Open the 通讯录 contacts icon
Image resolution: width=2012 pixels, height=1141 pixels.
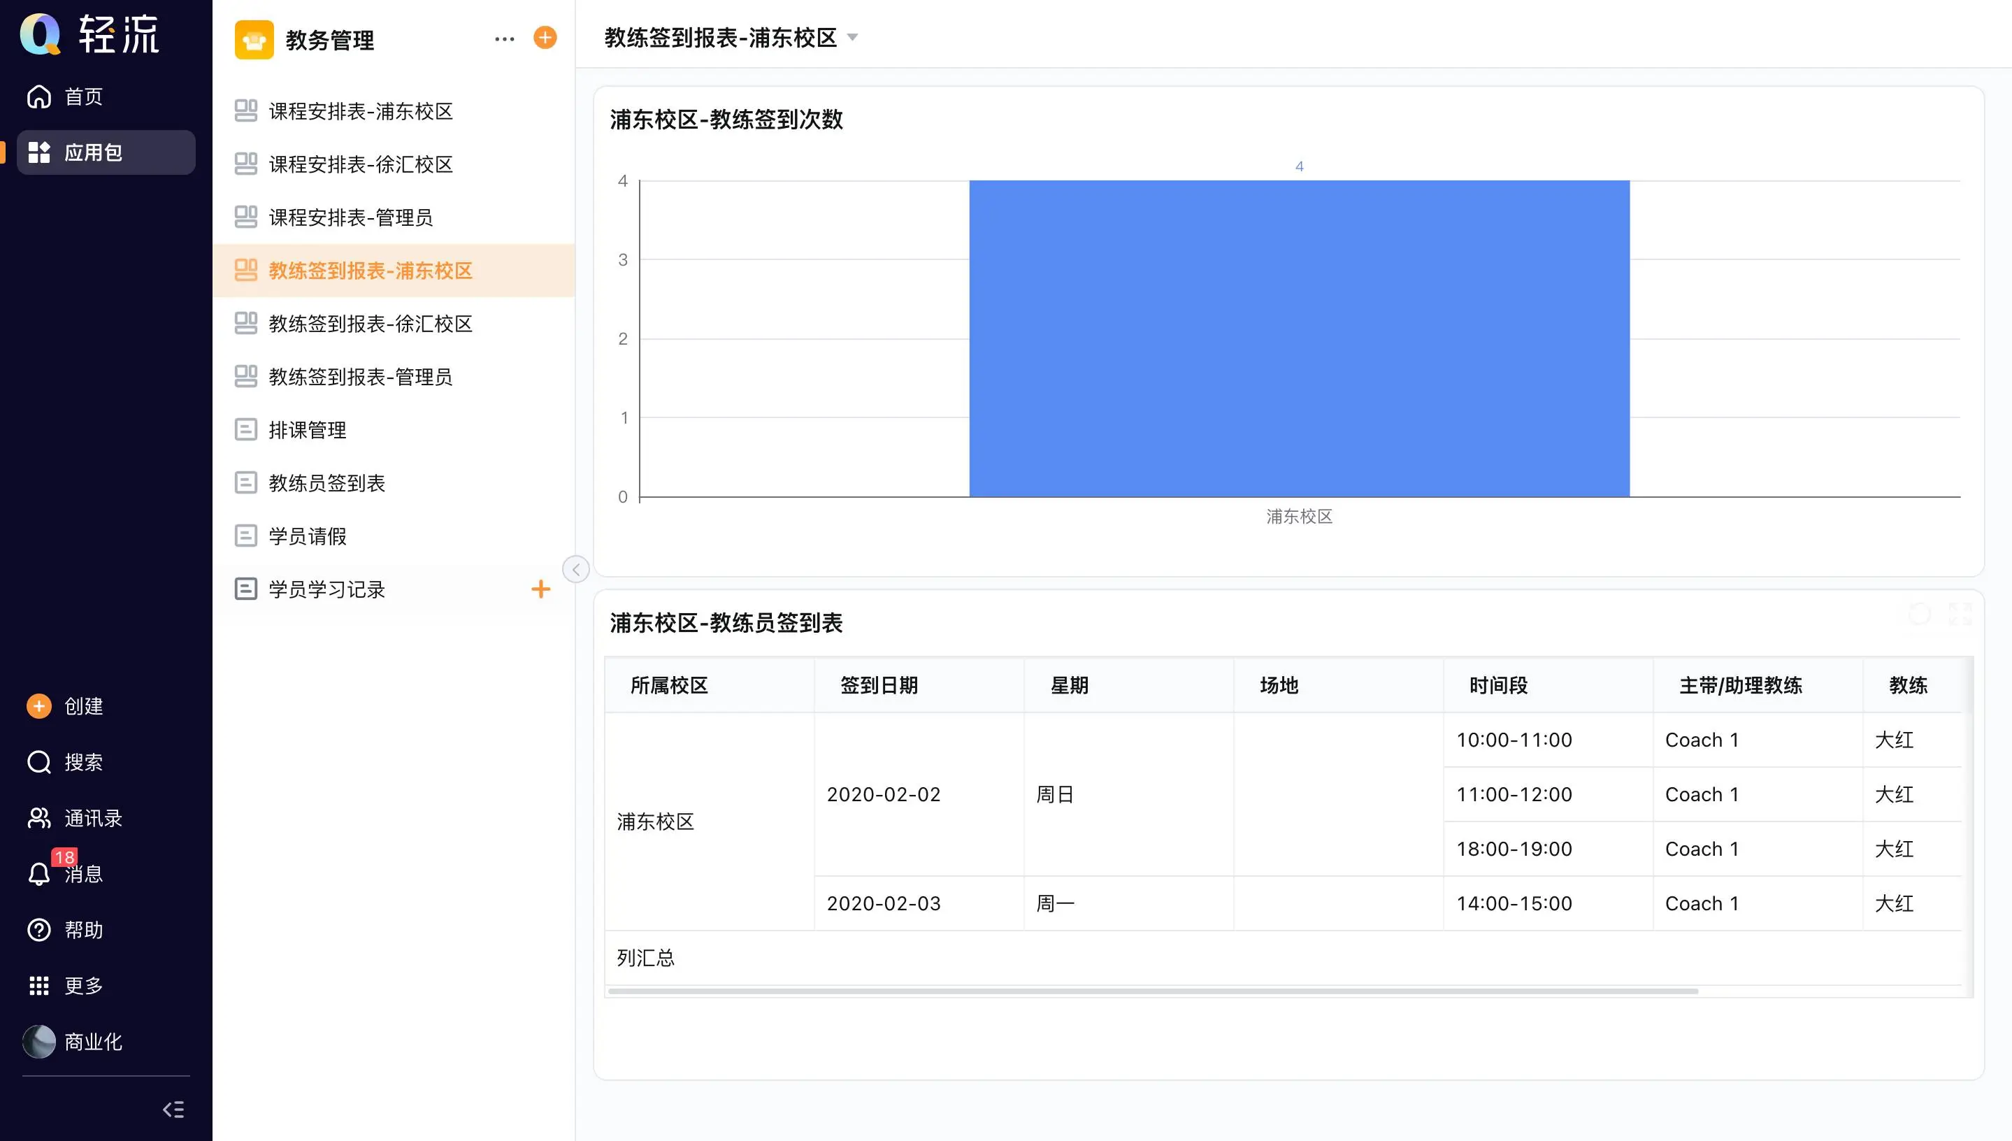(x=39, y=818)
